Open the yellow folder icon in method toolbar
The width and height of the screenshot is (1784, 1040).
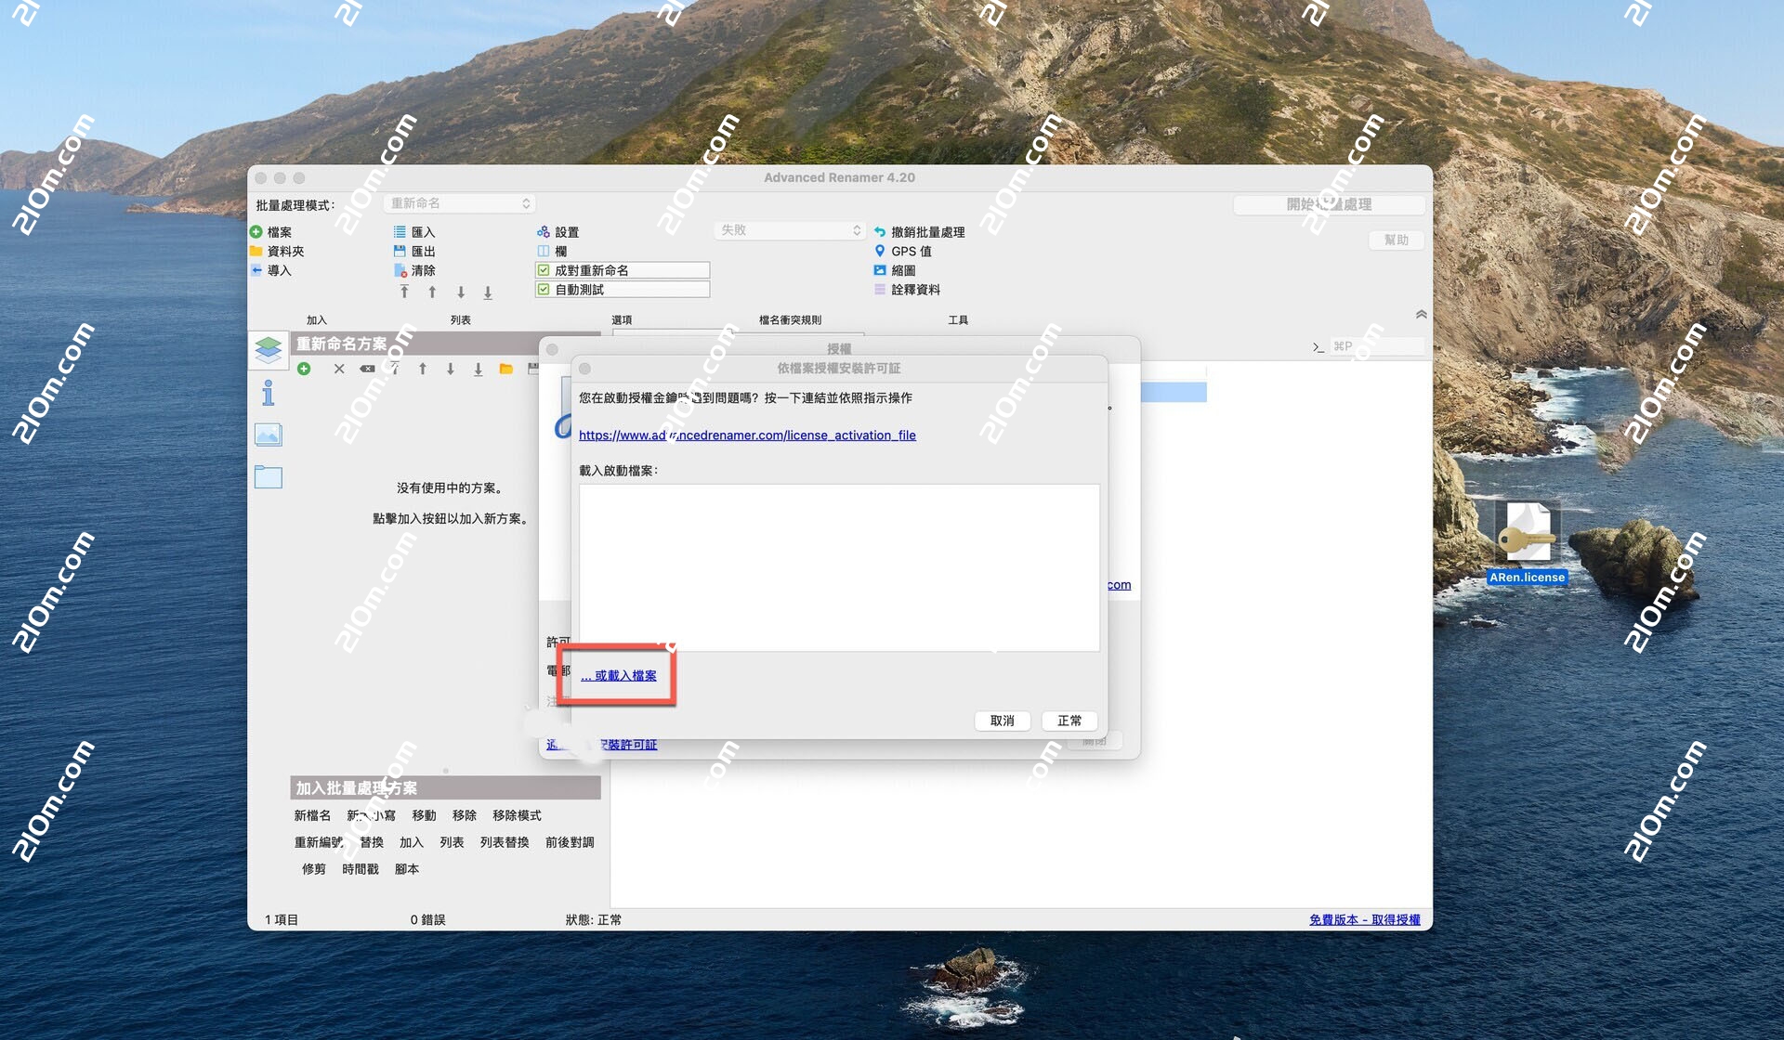(505, 369)
